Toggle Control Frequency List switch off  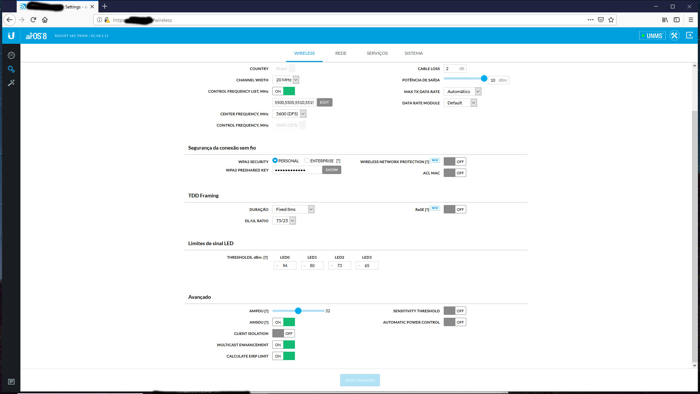284,91
